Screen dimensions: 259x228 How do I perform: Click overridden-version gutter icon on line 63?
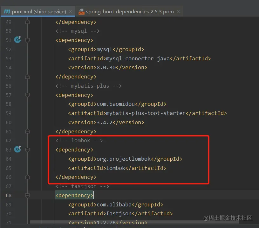pos(18,149)
